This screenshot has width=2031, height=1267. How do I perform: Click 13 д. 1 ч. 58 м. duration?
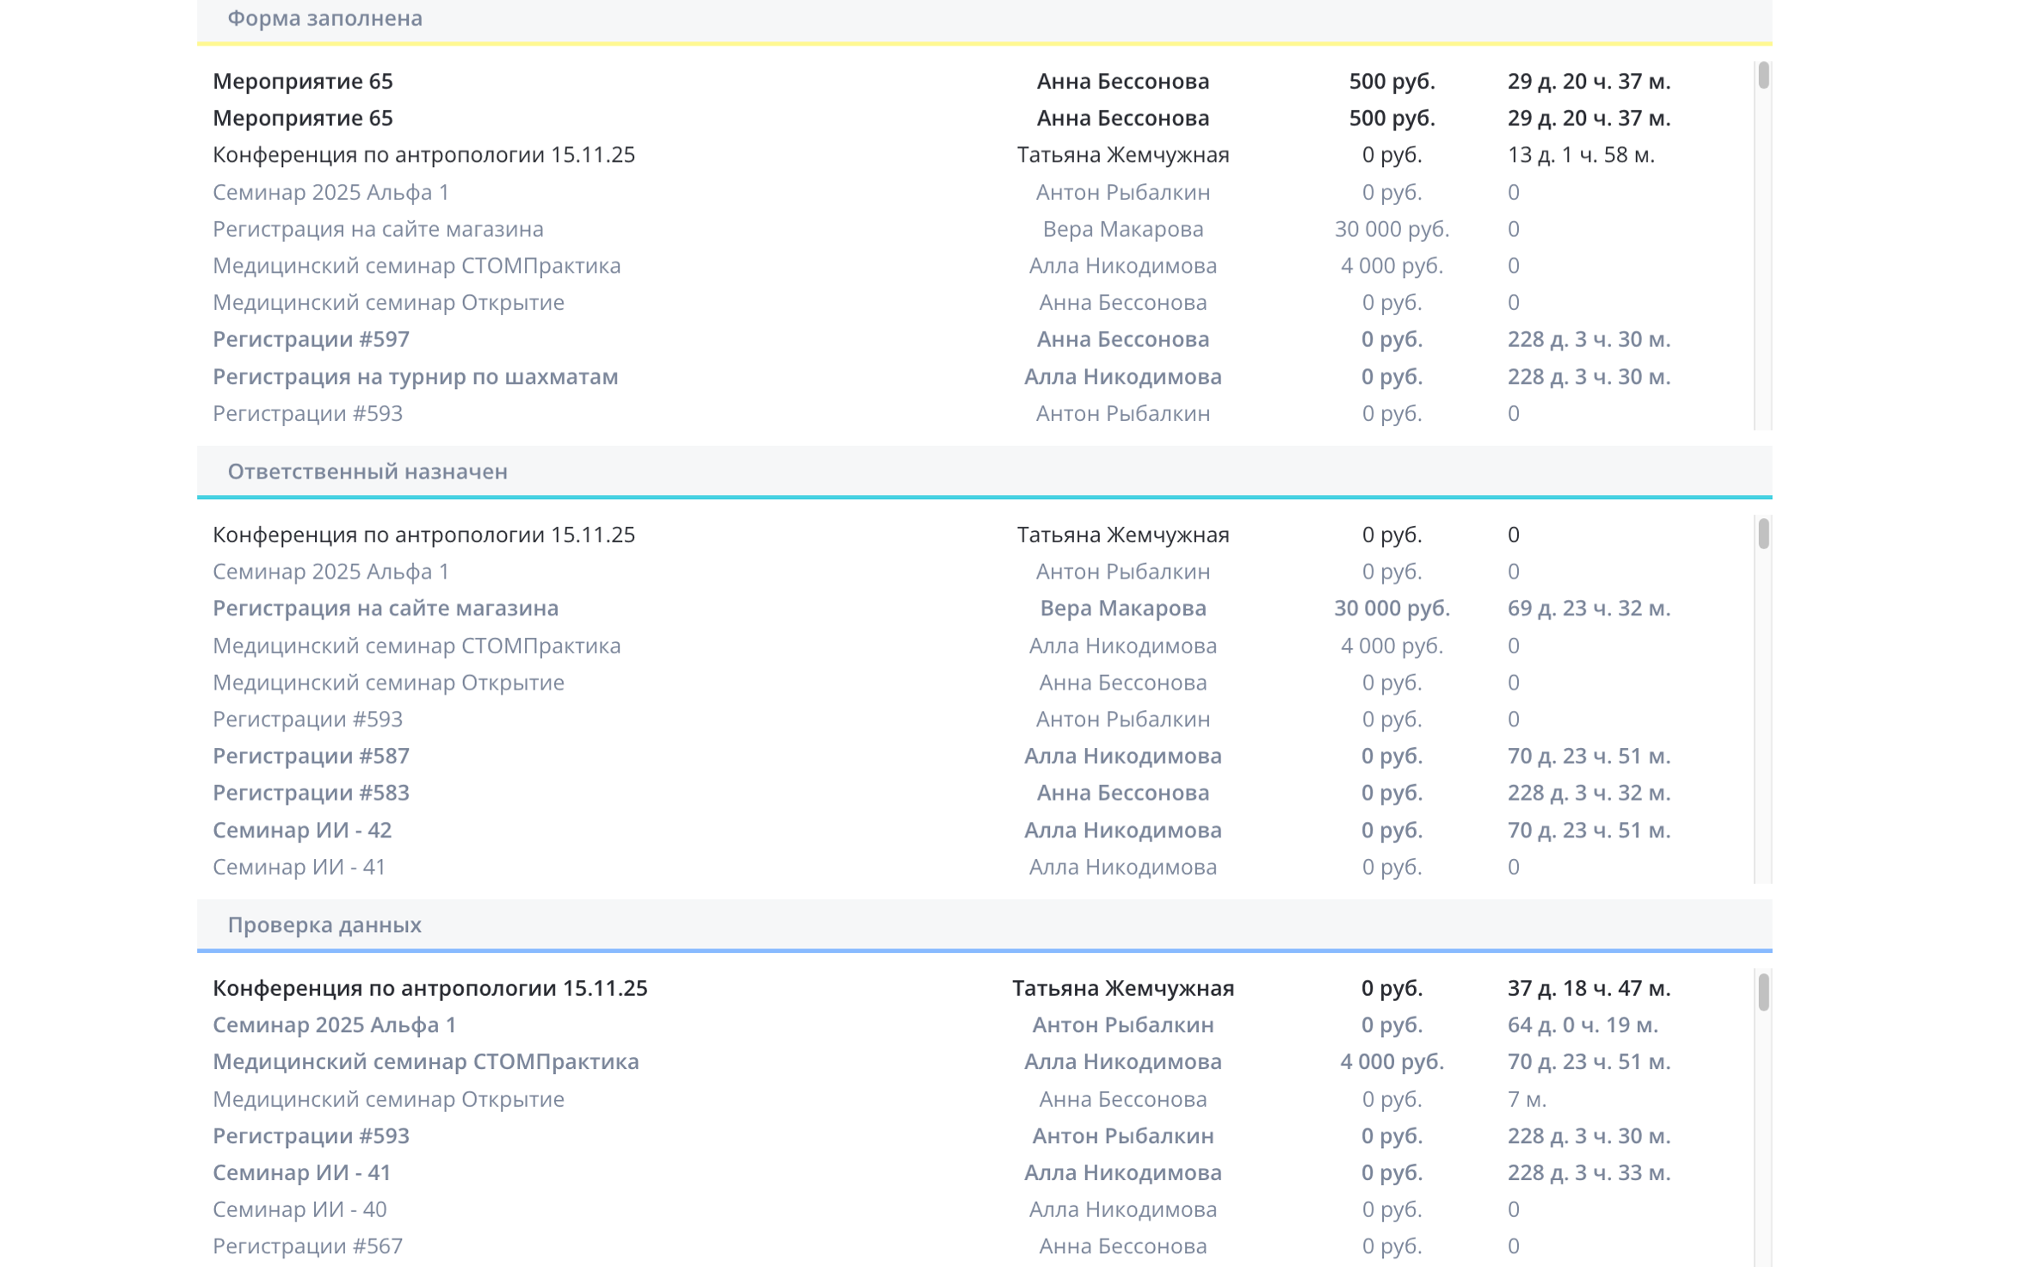pos(1580,155)
